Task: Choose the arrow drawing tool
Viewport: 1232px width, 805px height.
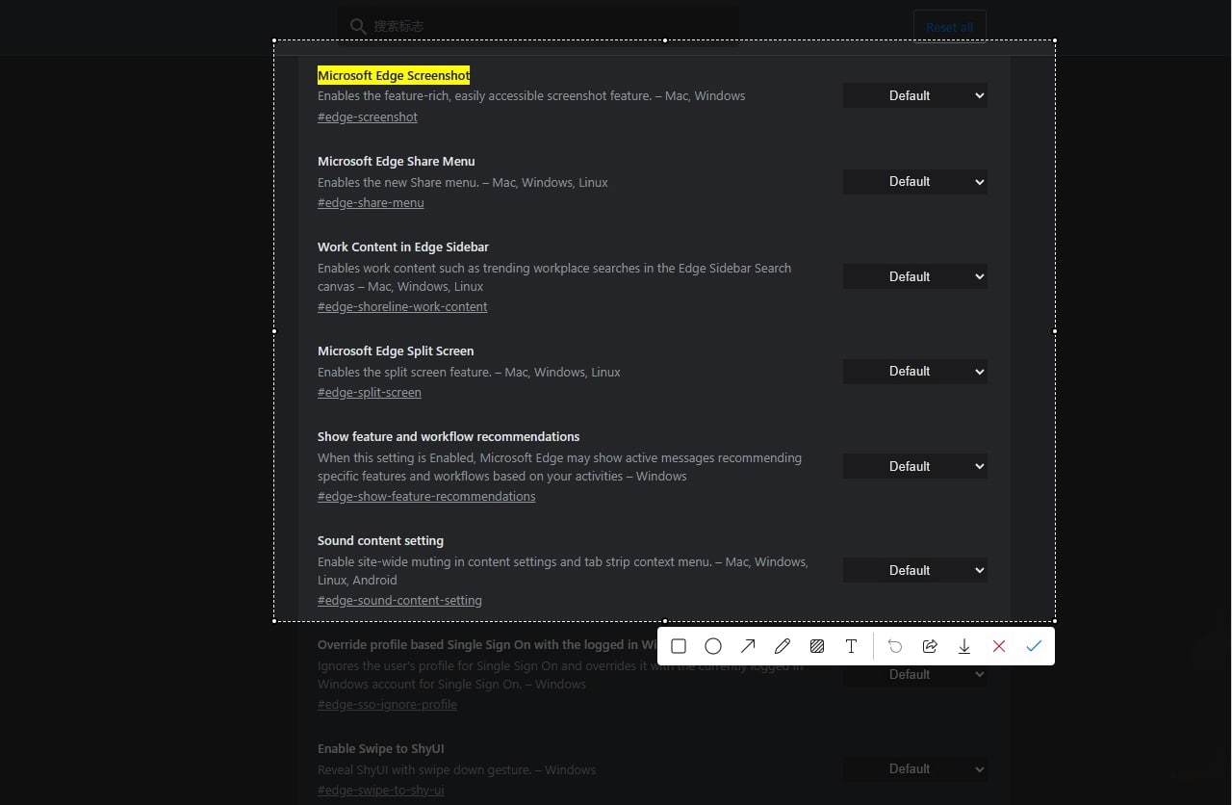Action: (748, 646)
